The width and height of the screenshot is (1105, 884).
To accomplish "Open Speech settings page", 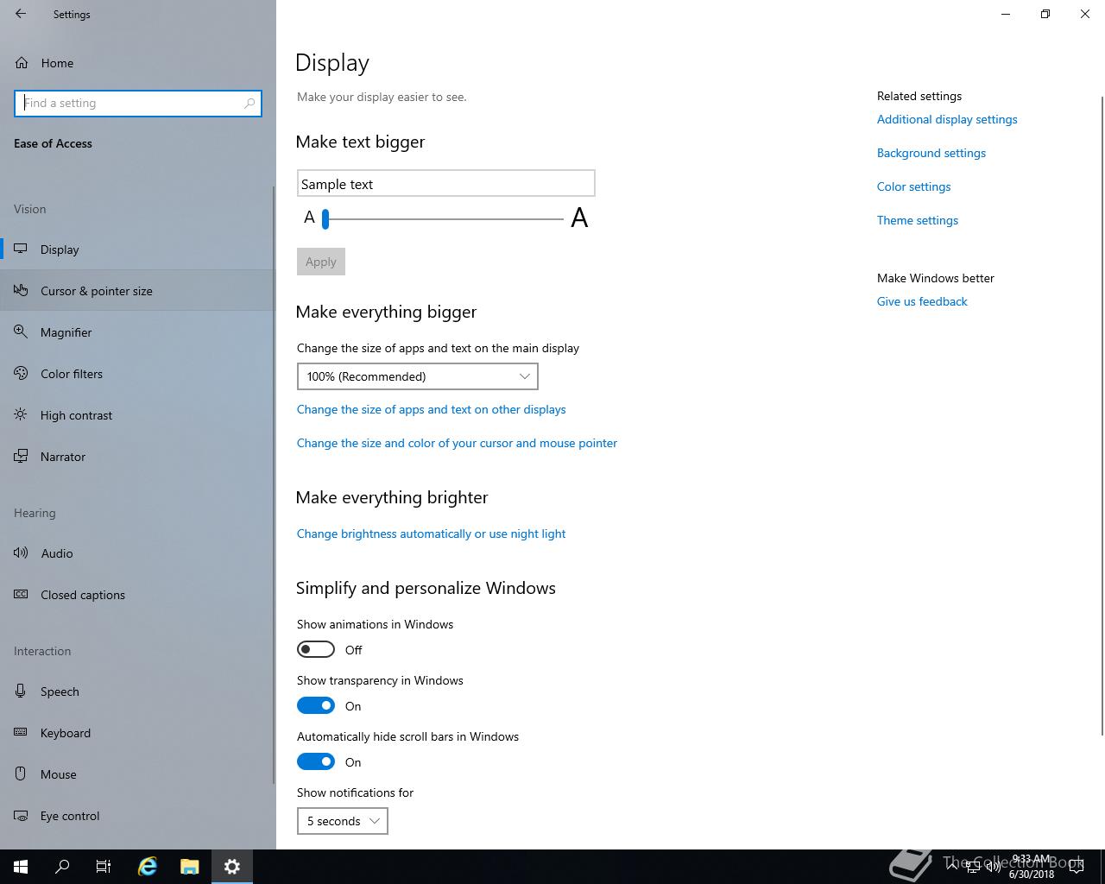I will (138, 691).
